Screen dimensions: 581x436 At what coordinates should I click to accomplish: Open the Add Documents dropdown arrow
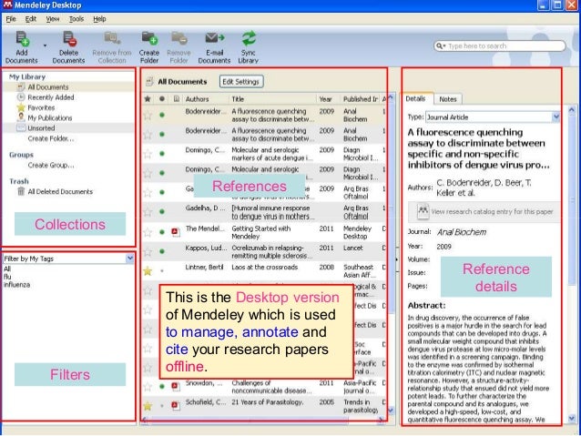click(45, 46)
